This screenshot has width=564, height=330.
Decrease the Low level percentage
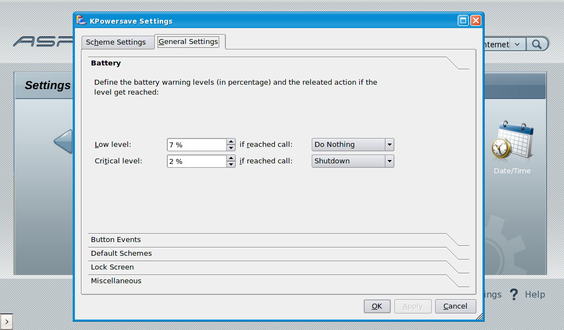click(231, 147)
